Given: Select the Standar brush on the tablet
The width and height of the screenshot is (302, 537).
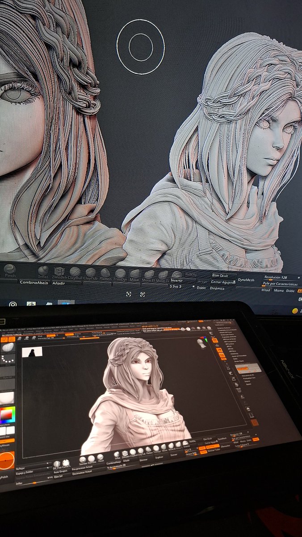Looking at the screenshot, I should click(x=83, y=459).
